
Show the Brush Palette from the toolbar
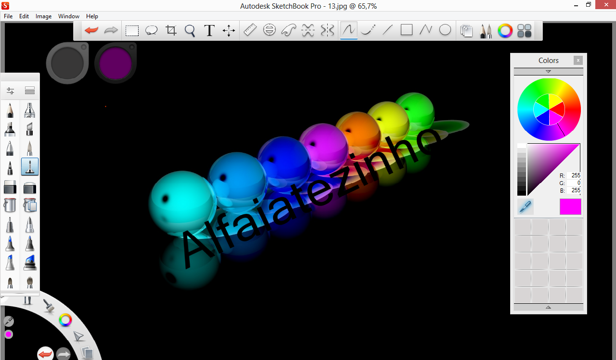coord(486,31)
